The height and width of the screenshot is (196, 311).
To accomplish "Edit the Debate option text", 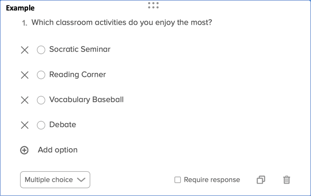I will click(x=62, y=125).
